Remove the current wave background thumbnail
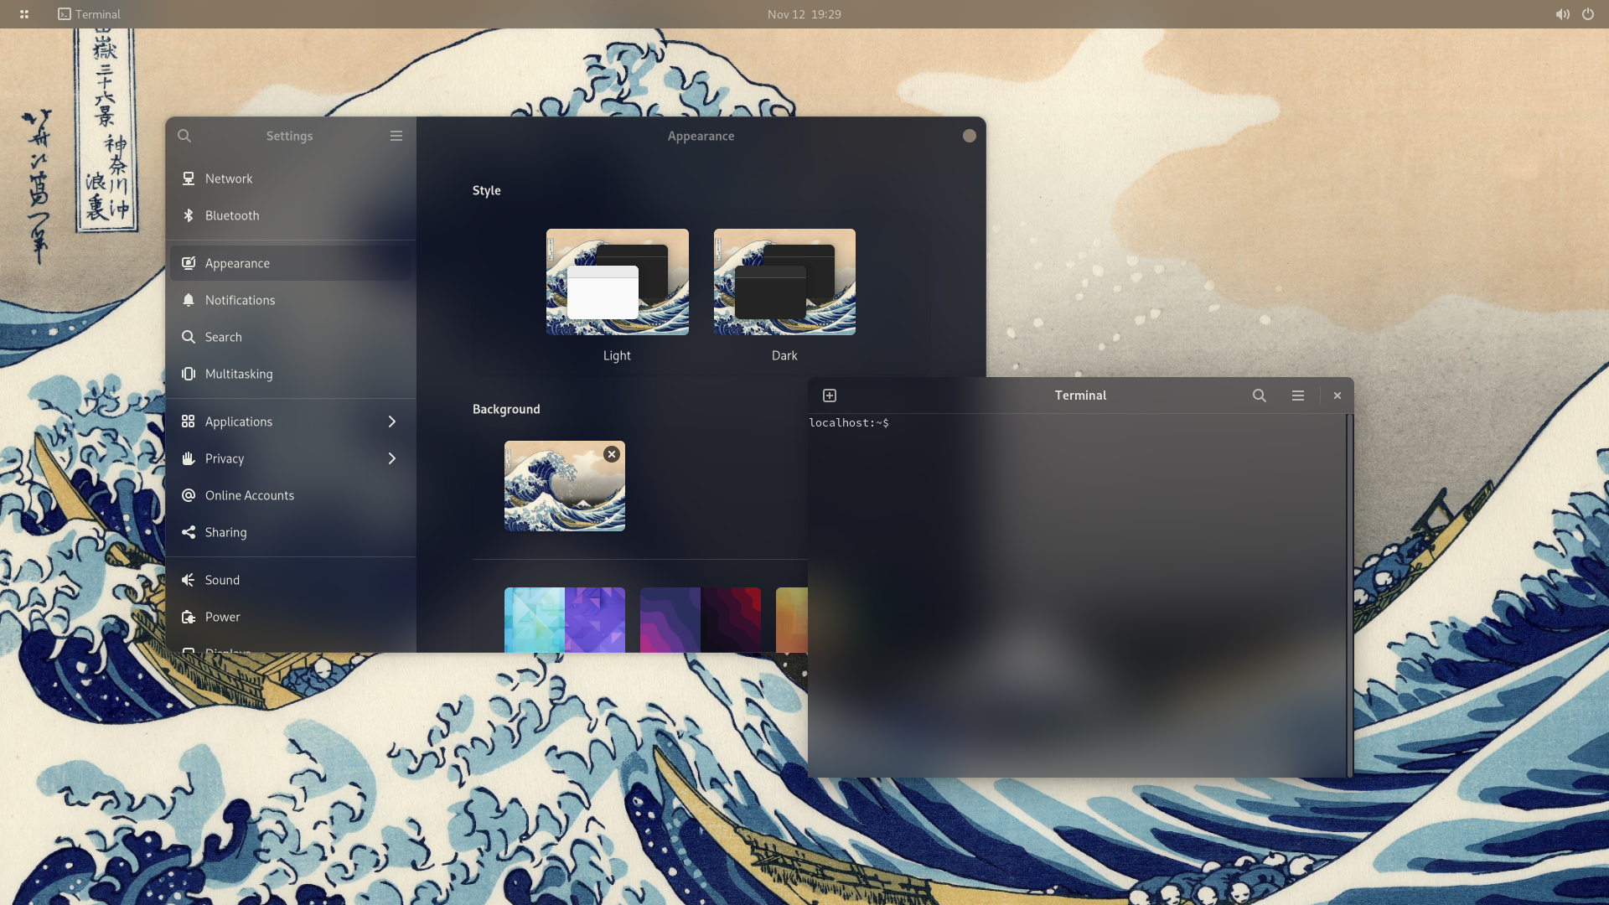 click(x=612, y=454)
